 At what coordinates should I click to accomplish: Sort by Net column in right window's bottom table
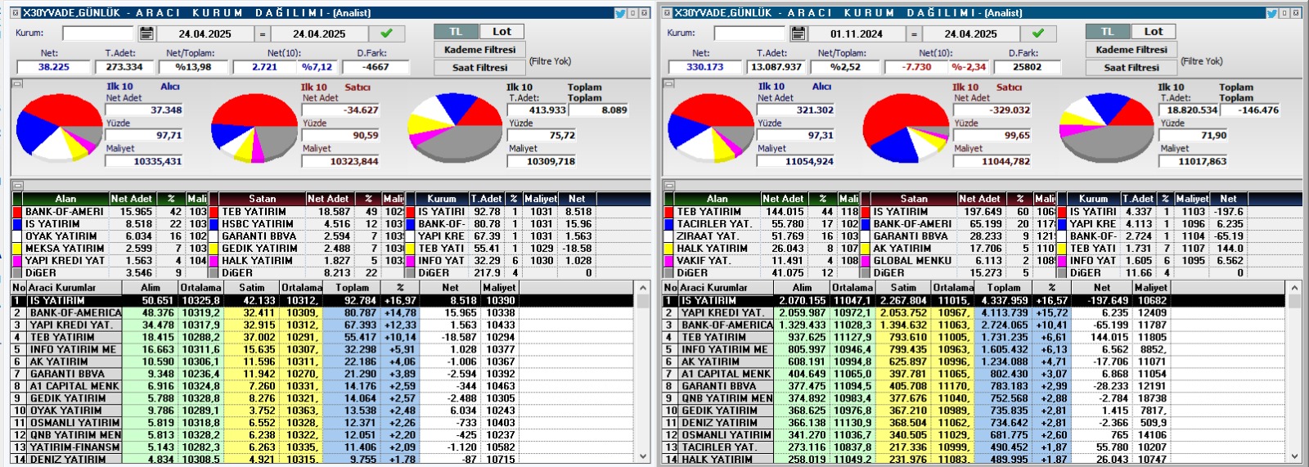coord(1102,288)
